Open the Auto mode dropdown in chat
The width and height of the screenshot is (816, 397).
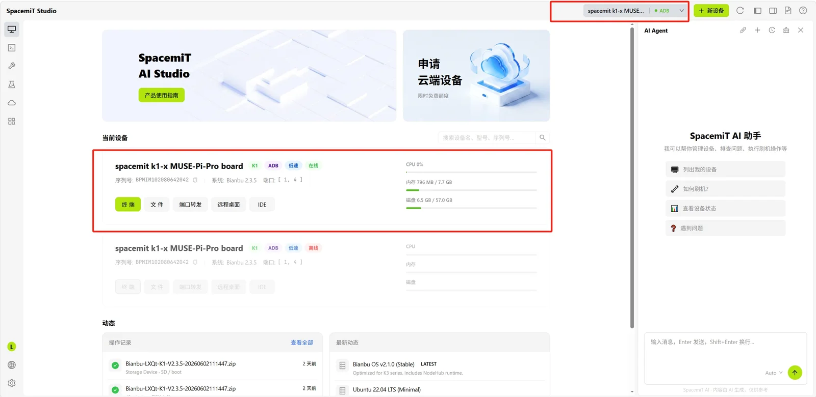774,373
